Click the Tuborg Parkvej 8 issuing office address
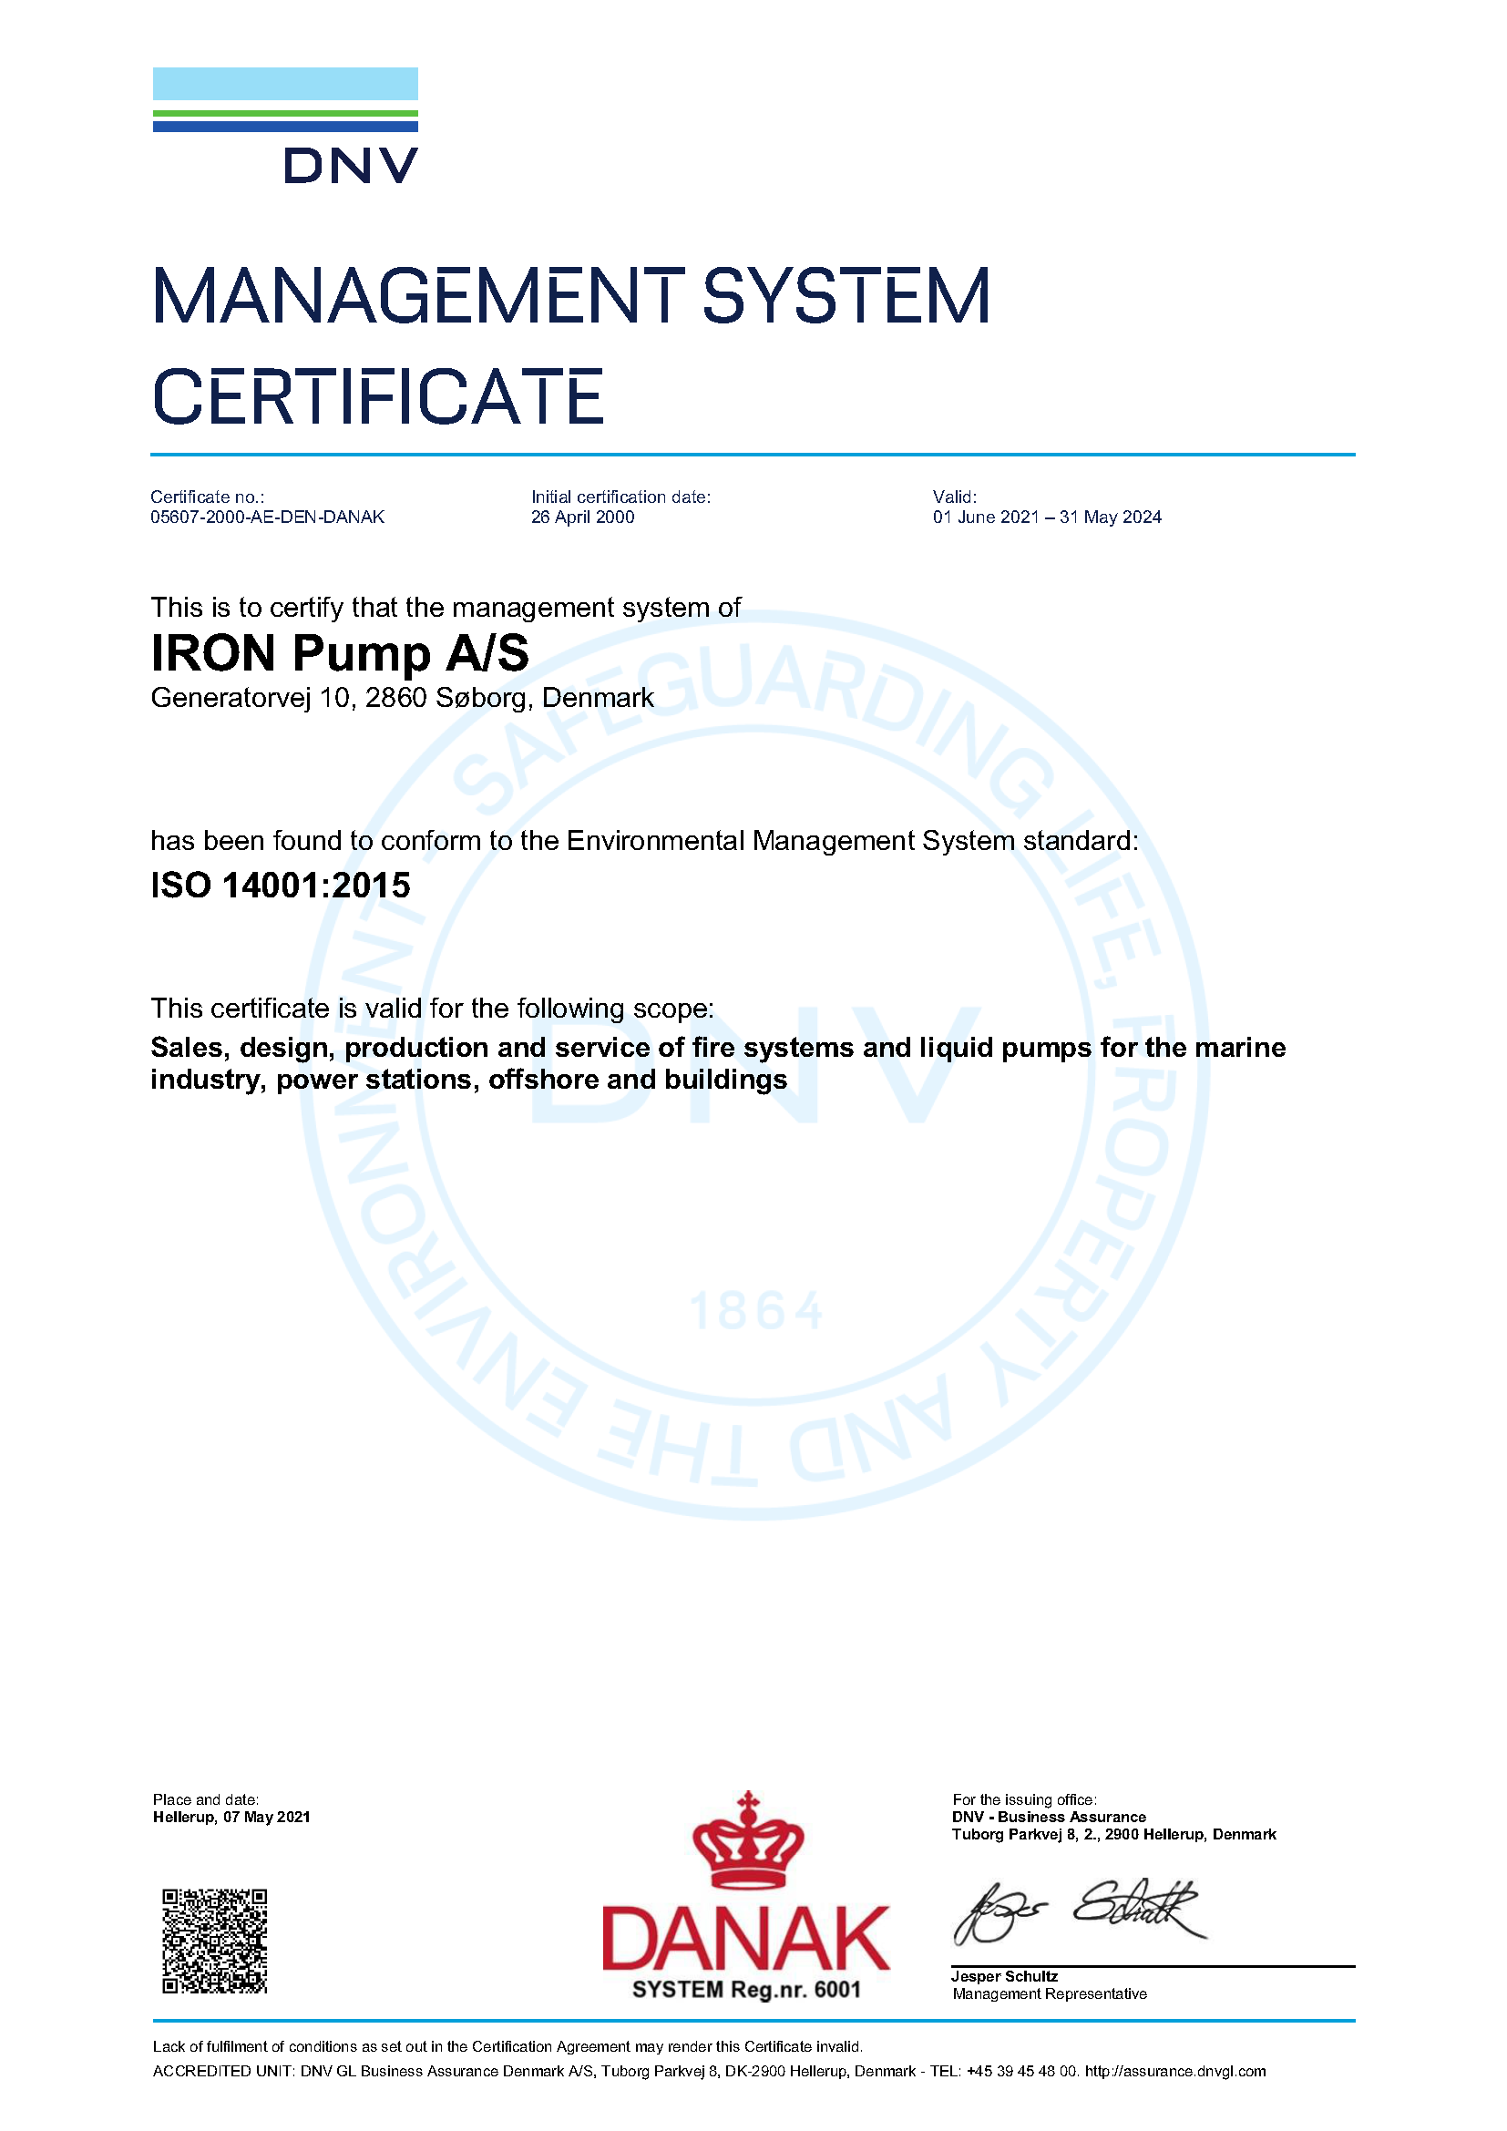 1113,1835
